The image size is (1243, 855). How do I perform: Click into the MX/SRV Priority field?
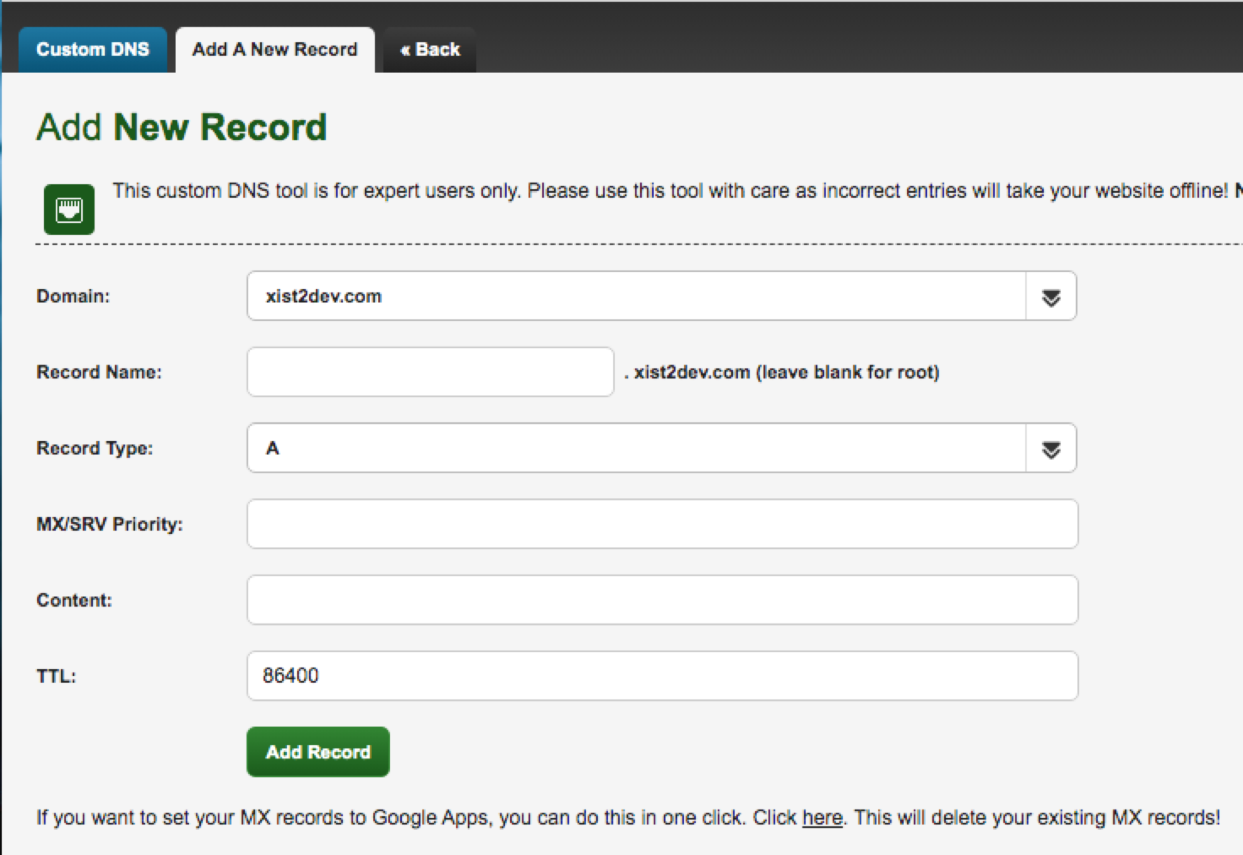click(x=662, y=524)
